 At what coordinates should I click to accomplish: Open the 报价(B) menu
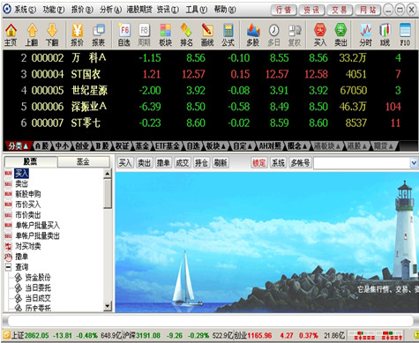(82, 10)
